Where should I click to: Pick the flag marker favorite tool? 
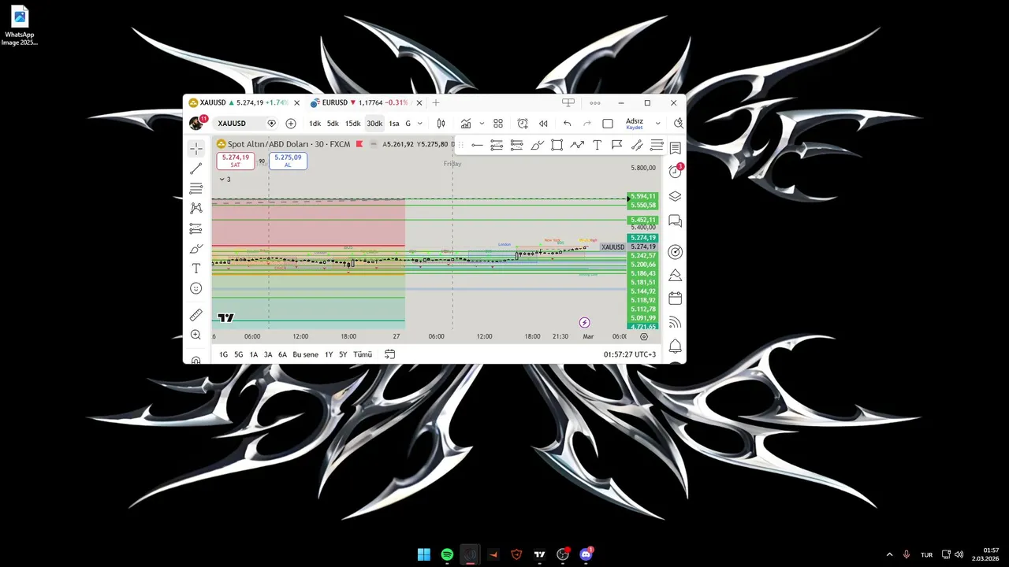tap(616, 145)
